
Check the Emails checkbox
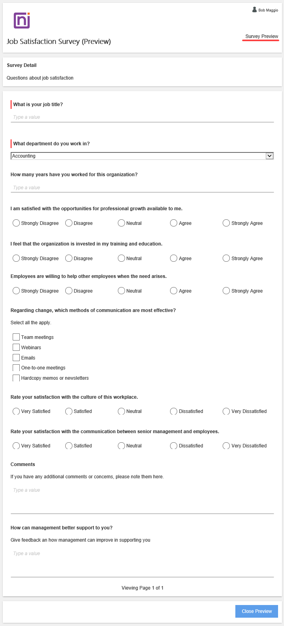(16, 358)
